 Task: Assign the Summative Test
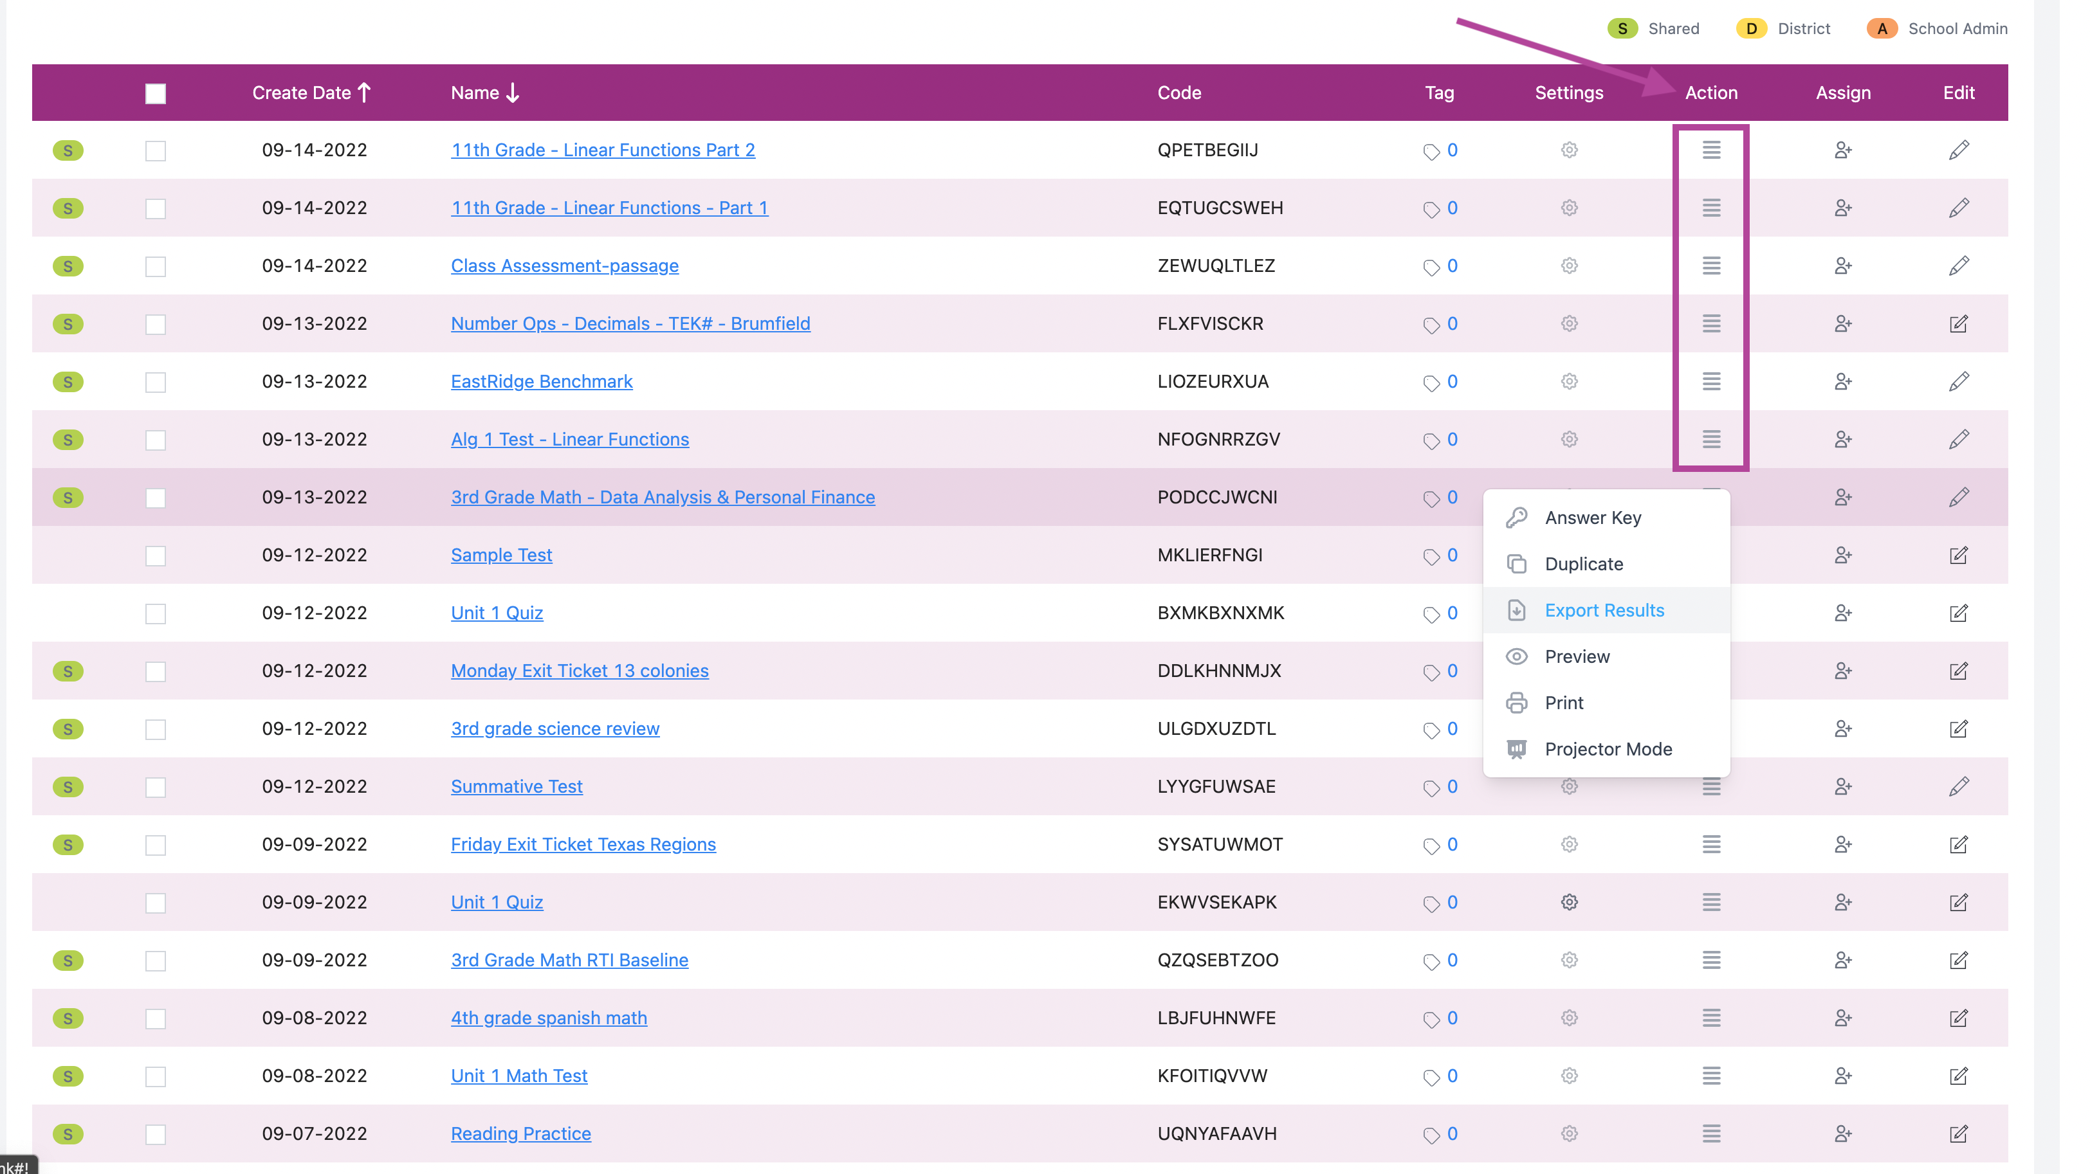pyautogui.click(x=1842, y=786)
